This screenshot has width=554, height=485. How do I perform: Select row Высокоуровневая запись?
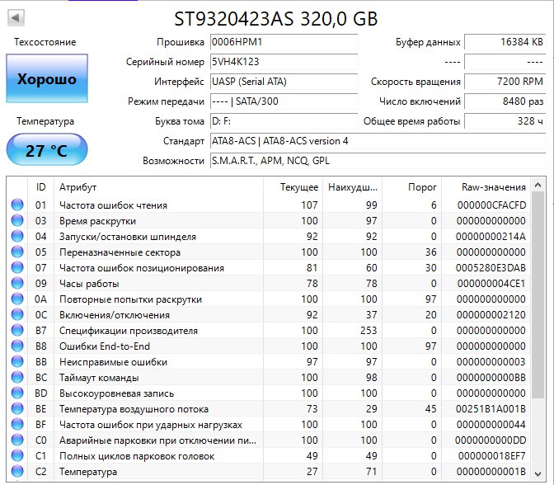coord(269,393)
